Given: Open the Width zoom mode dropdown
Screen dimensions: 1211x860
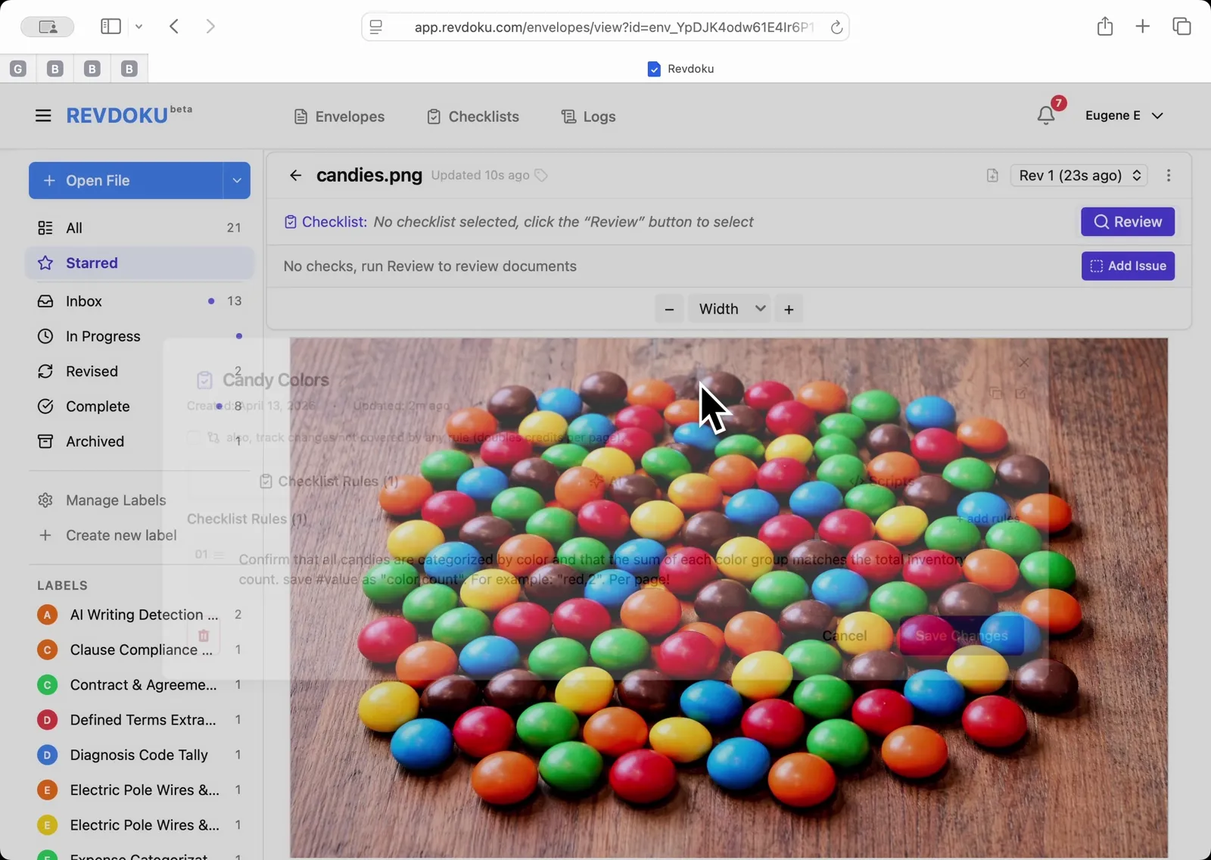Looking at the screenshot, I should pos(730,309).
